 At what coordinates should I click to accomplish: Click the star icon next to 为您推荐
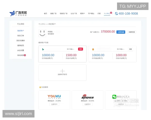[x=40, y=87]
